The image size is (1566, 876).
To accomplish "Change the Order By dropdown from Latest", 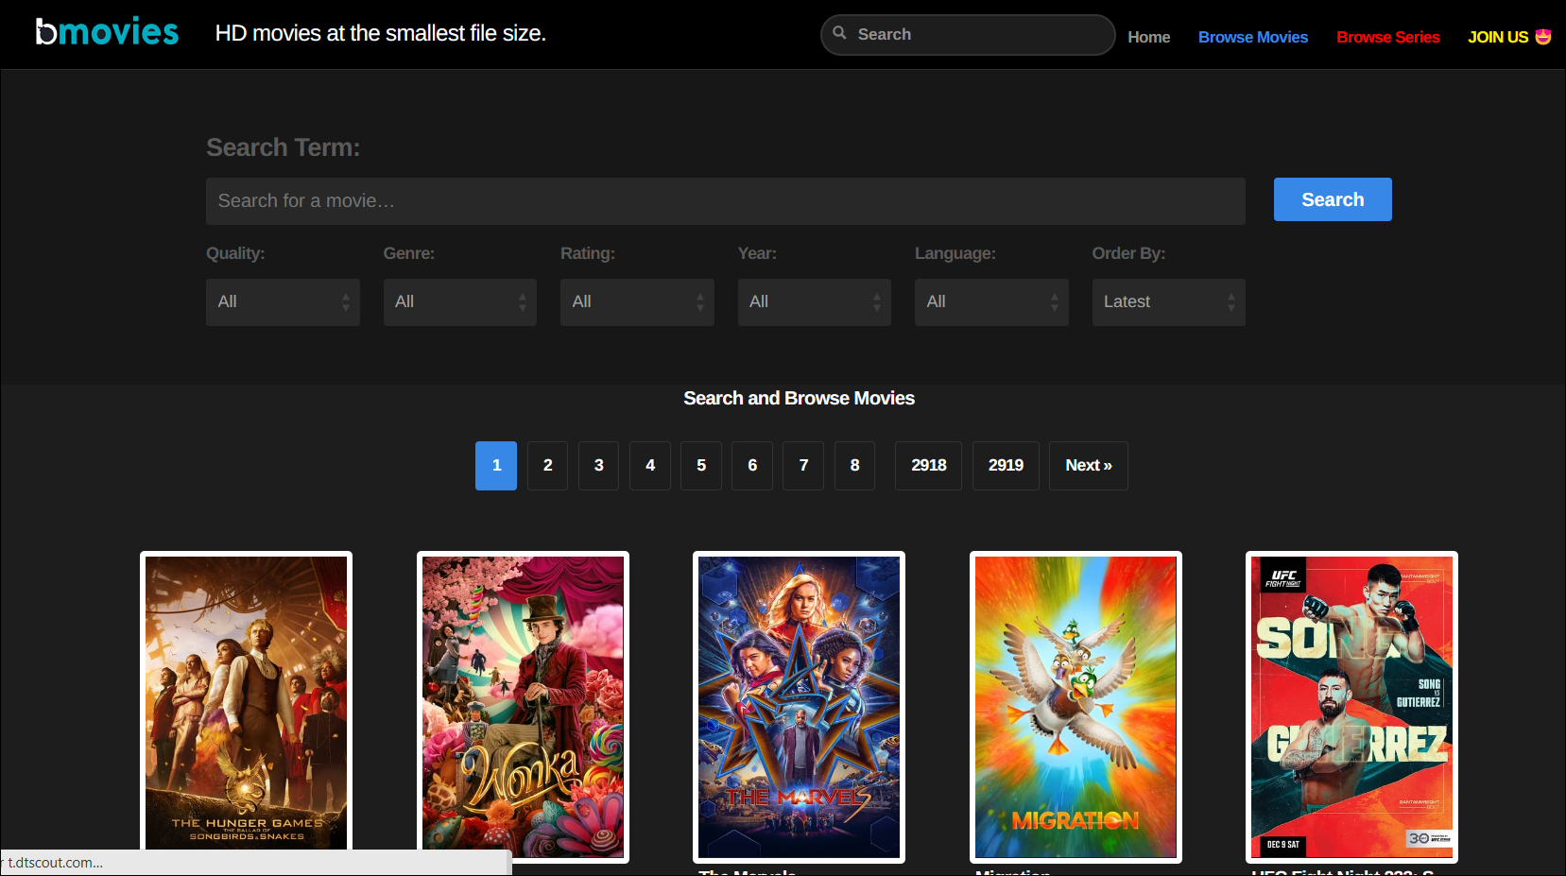I will point(1168,301).
